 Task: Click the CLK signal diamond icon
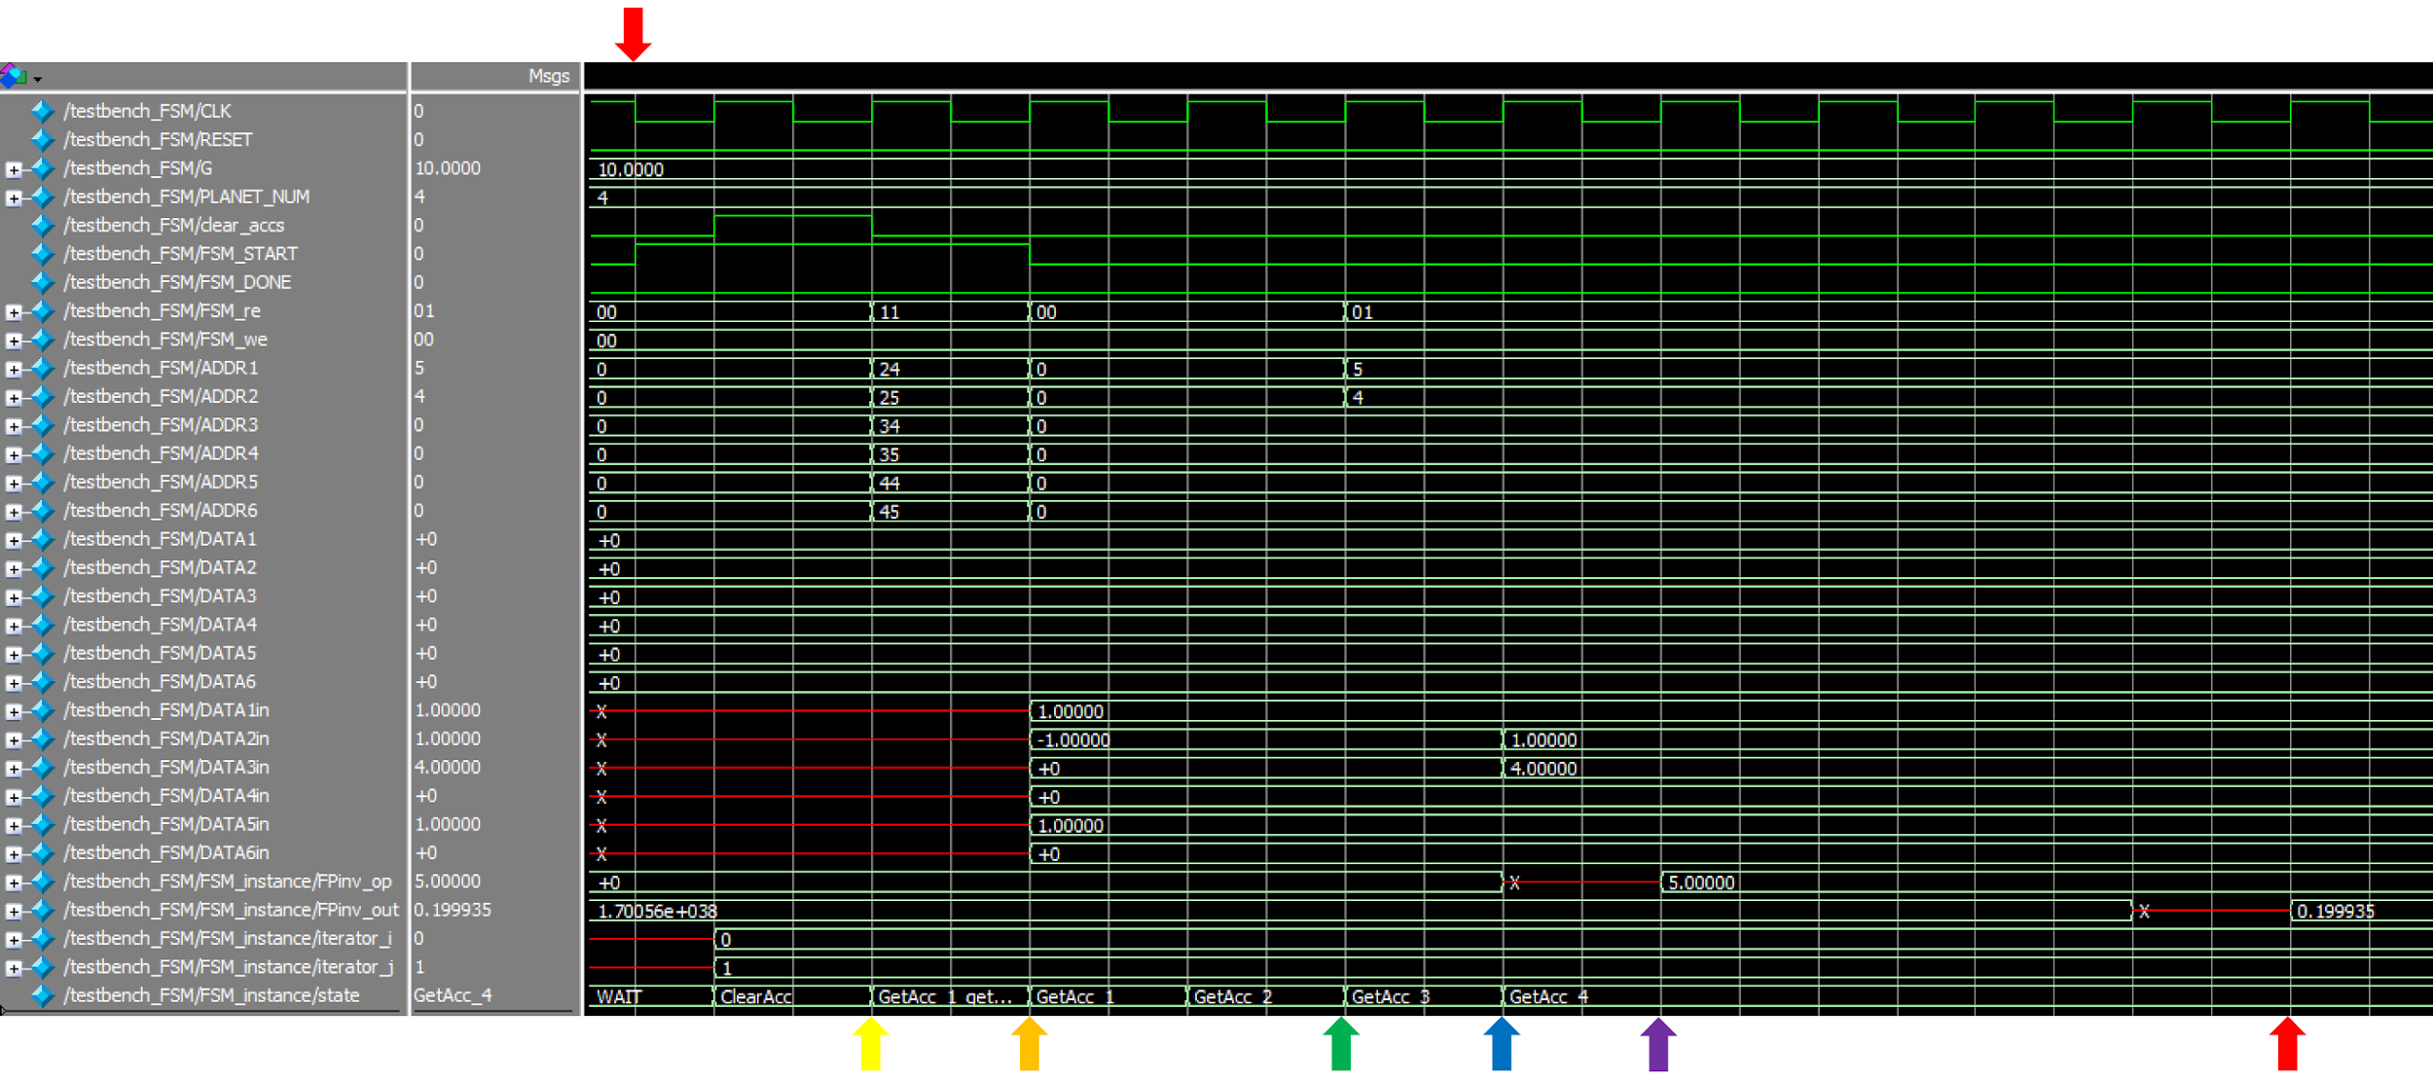(x=42, y=111)
